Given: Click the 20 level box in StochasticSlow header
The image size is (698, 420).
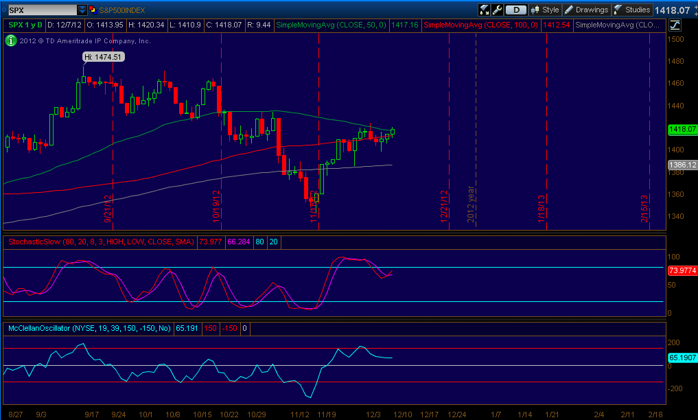Looking at the screenshot, I should pos(273,242).
